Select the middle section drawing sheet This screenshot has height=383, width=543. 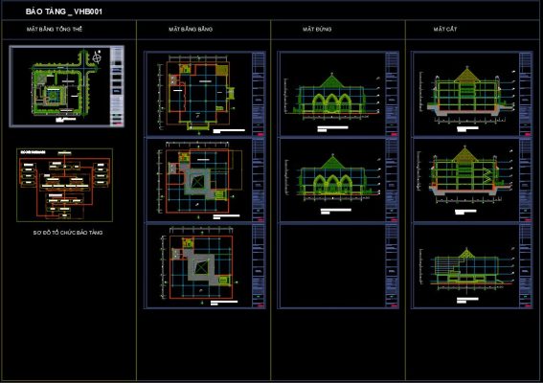[x=472, y=180]
